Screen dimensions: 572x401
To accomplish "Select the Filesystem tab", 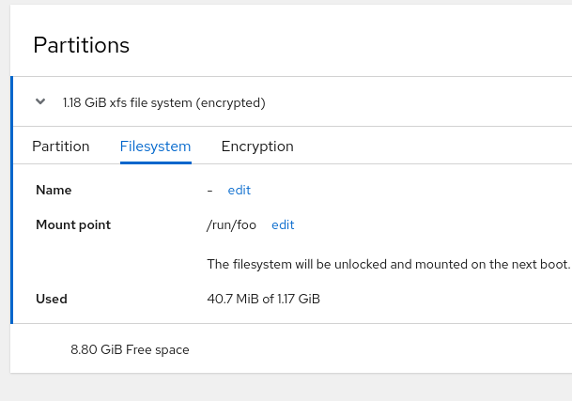I will pos(155,147).
